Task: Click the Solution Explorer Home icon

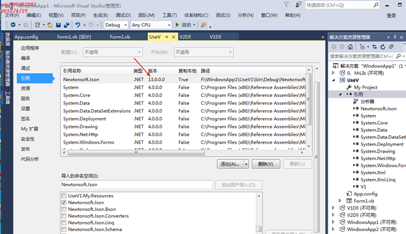Action: pos(350,47)
